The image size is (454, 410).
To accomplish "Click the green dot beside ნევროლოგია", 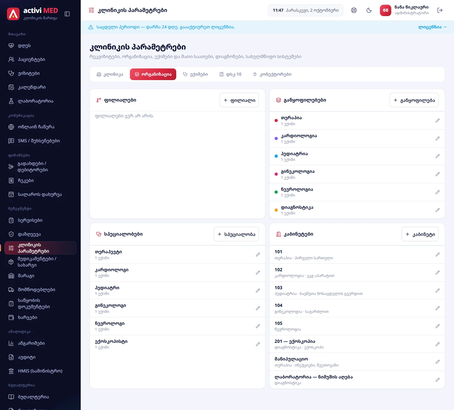I will (x=276, y=192).
